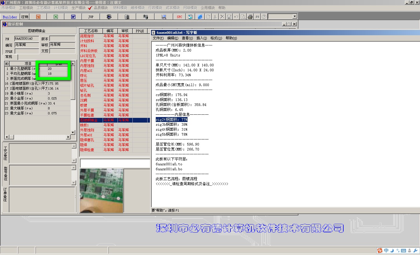Open the 工程模块 menu
This screenshot has height=255, width=420.
[x=26, y=8]
